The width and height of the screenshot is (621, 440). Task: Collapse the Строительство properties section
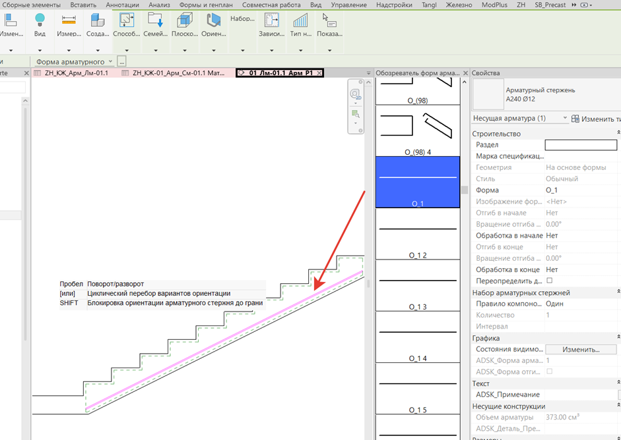click(618, 133)
